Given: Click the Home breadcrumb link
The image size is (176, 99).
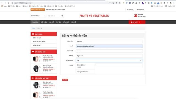Looking at the screenshot, I should tap(34, 28).
